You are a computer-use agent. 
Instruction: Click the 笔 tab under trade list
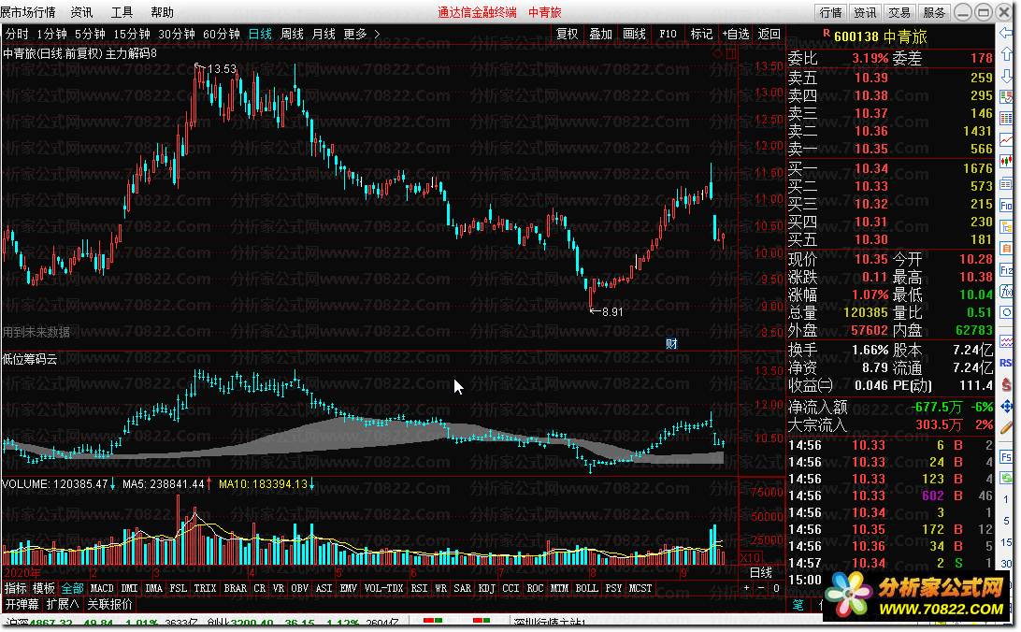click(x=798, y=605)
